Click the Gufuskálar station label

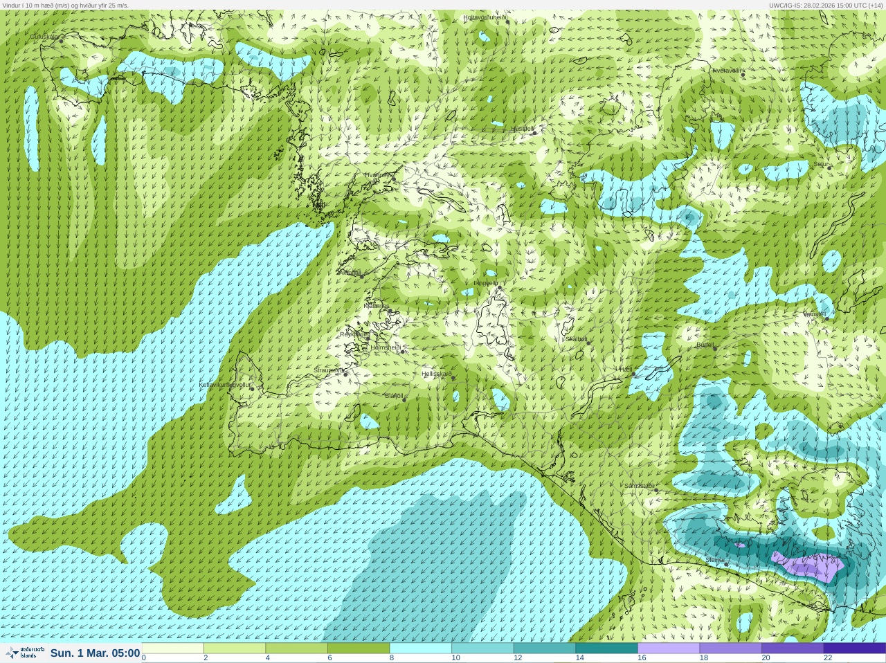click(x=44, y=37)
